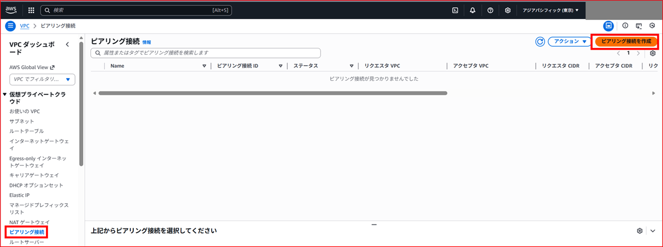Viewport: 663px width, 247px height.
Task: Click the blue panel icon in breadcrumb bar
Action: pyautogui.click(x=609, y=25)
